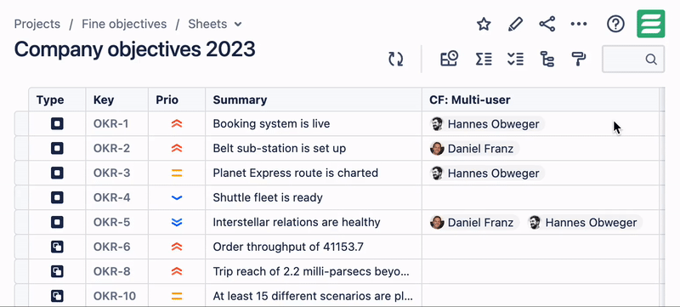The width and height of the screenshot is (680, 307).
Task: Click Hannes Obweger chip in OKR-3 row
Action: coord(487,173)
